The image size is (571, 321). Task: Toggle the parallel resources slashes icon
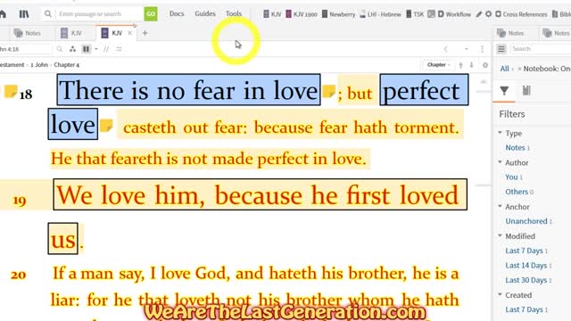106,49
